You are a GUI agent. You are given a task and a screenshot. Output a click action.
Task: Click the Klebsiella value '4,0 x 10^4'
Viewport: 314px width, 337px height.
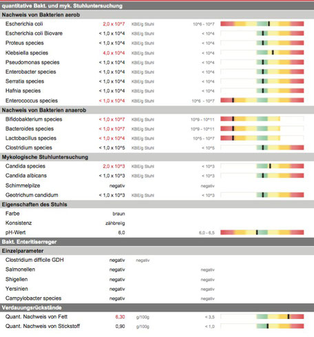(114, 53)
